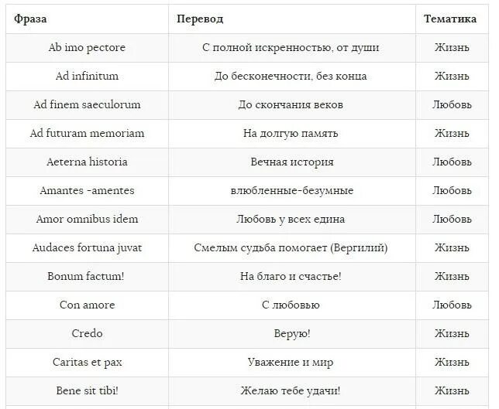Click translation Смелым судьба помогает (Вергилий)

pyautogui.click(x=291, y=247)
